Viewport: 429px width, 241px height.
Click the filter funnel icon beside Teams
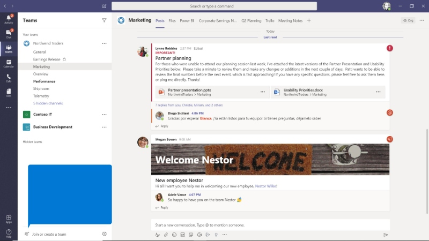click(x=104, y=20)
